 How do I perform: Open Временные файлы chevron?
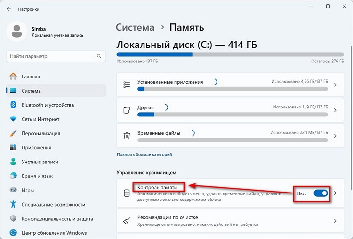335,136
